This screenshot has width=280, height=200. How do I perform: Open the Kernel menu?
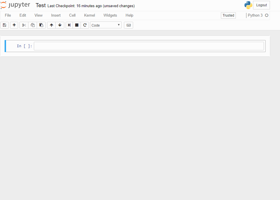89,15
